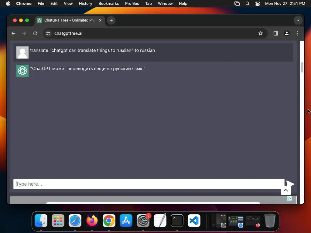Image resolution: width=311 pixels, height=233 pixels.
Task: Reload the chatgptfree.ai page
Action: coord(35,33)
